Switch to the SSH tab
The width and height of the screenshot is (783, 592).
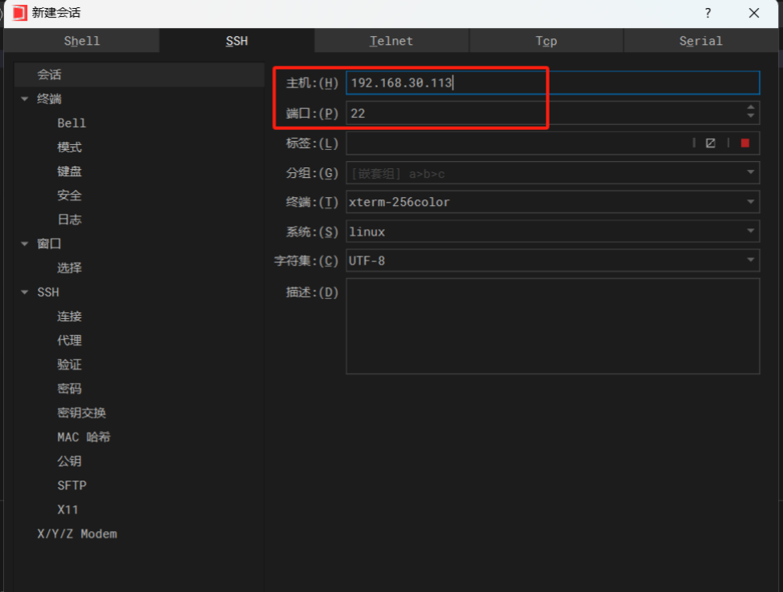pyautogui.click(x=237, y=41)
